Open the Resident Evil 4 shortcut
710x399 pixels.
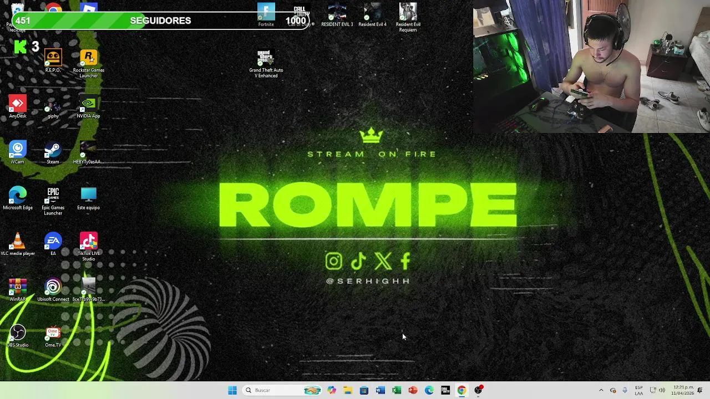(372, 14)
